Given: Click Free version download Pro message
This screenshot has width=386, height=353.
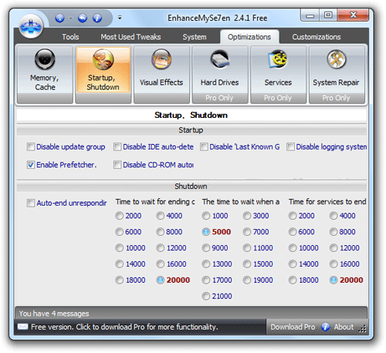Looking at the screenshot, I should pyautogui.click(x=124, y=327).
